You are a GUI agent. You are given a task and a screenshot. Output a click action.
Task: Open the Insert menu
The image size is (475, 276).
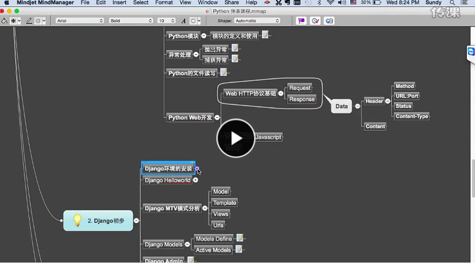[119, 3]
